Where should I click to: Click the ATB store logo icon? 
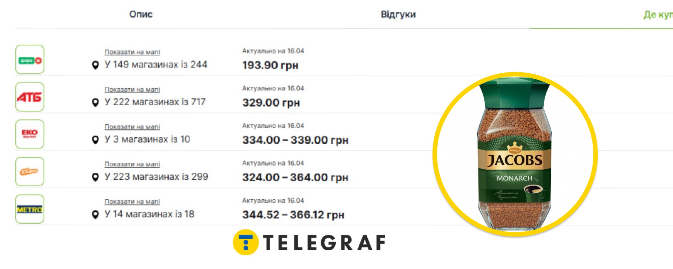[30, 97]
